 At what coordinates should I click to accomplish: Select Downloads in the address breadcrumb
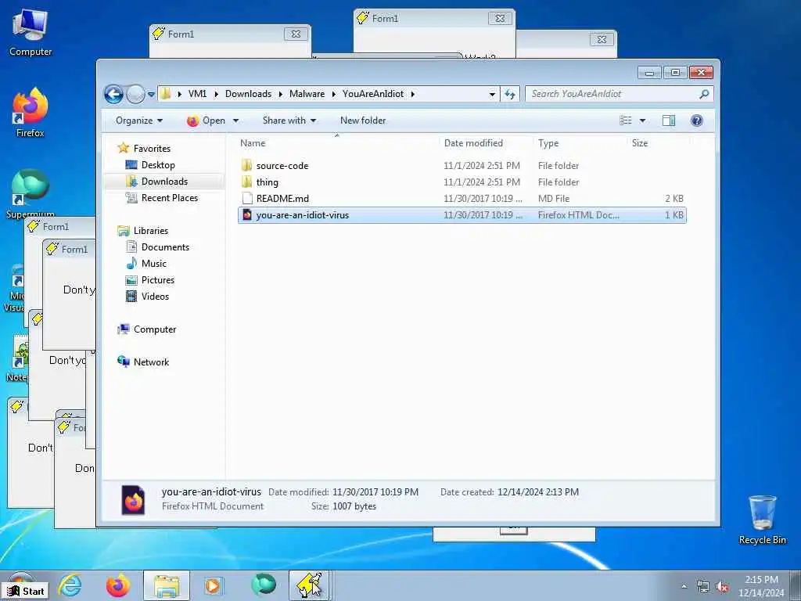click(248, 94)
